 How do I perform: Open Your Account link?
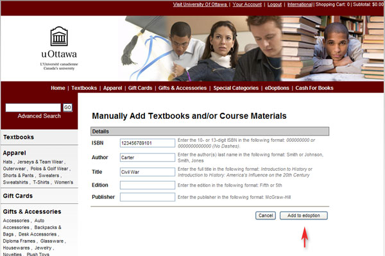tap(247, 4)
